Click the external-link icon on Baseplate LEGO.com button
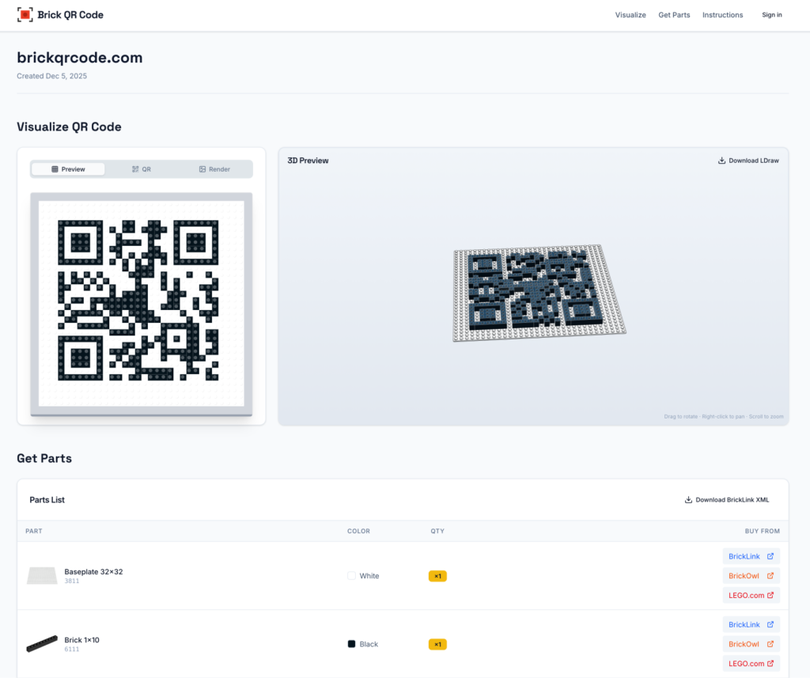The width and height of the screenshot is (810, 678). point(770,595)
